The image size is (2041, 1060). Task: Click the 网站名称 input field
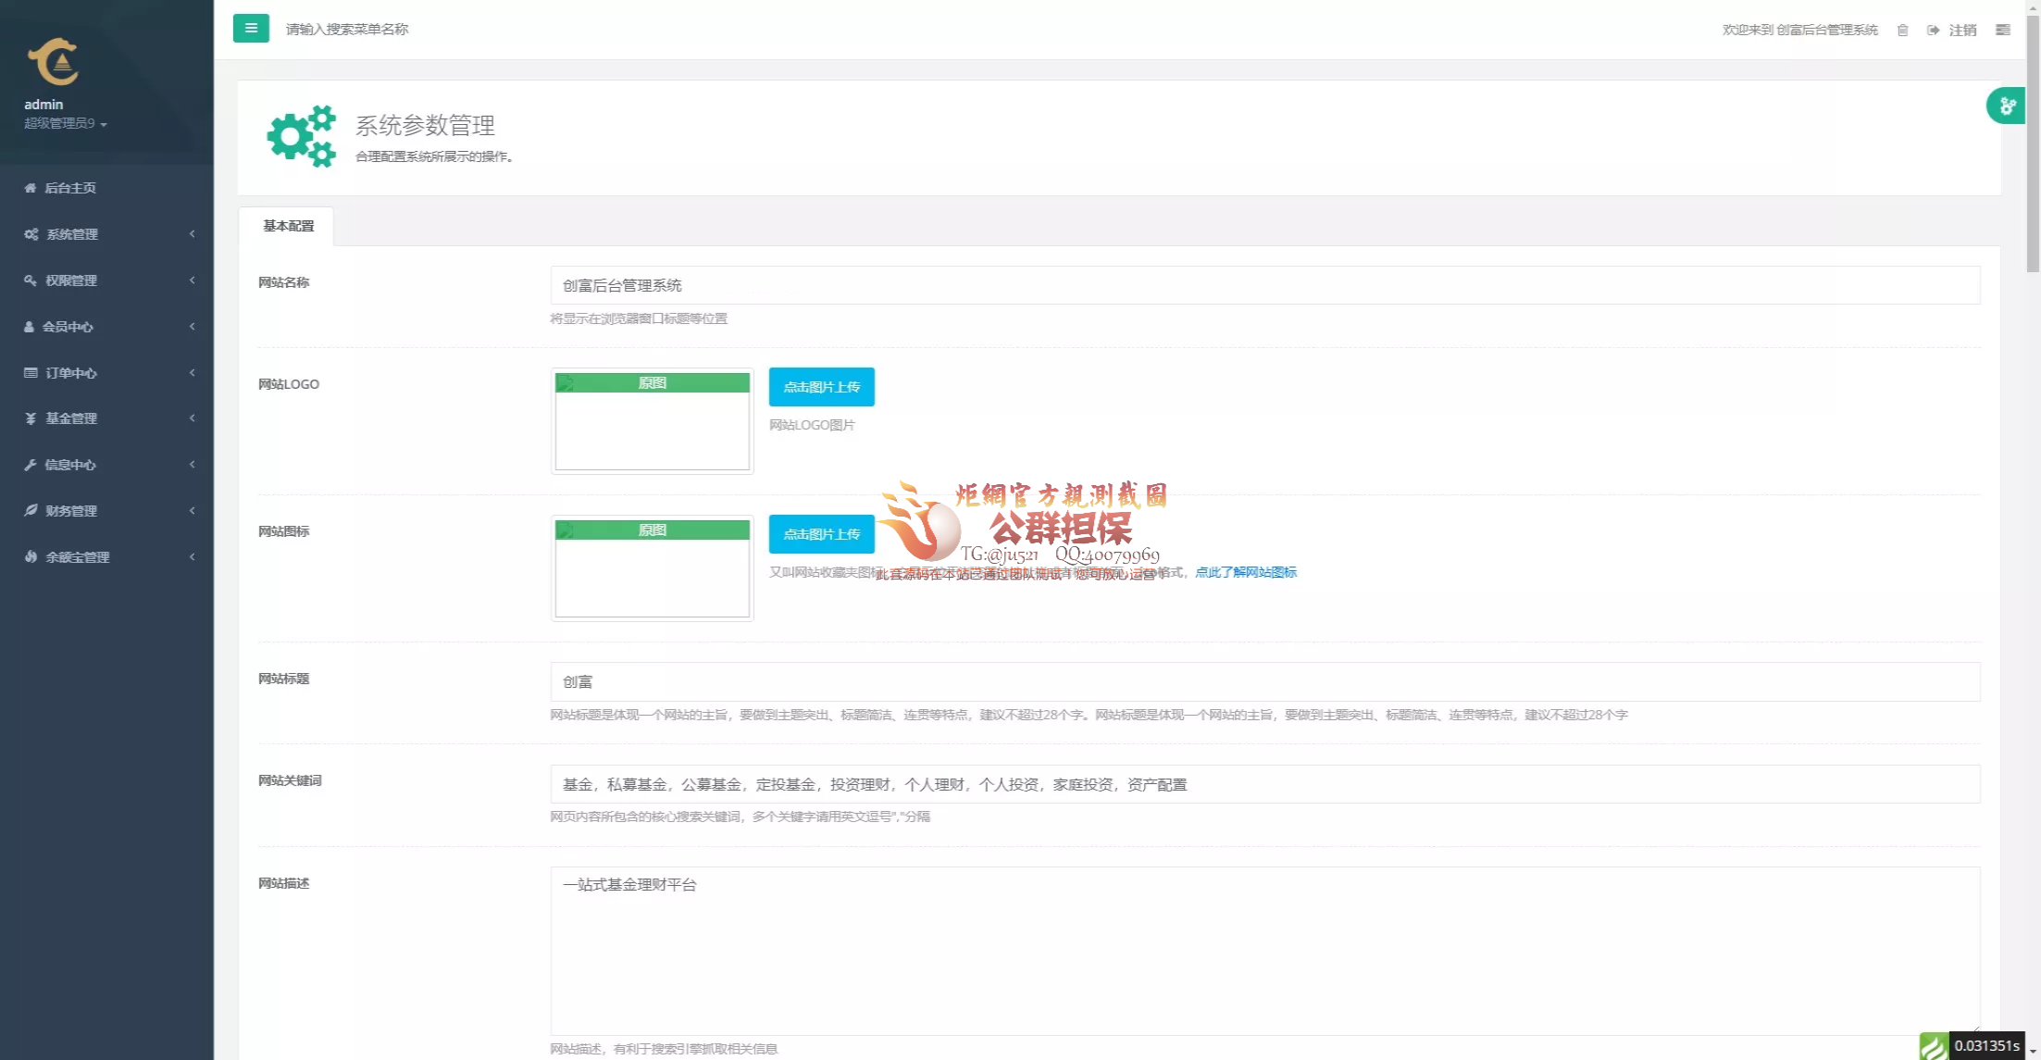pyautogui.click(x=1264, y=286)
